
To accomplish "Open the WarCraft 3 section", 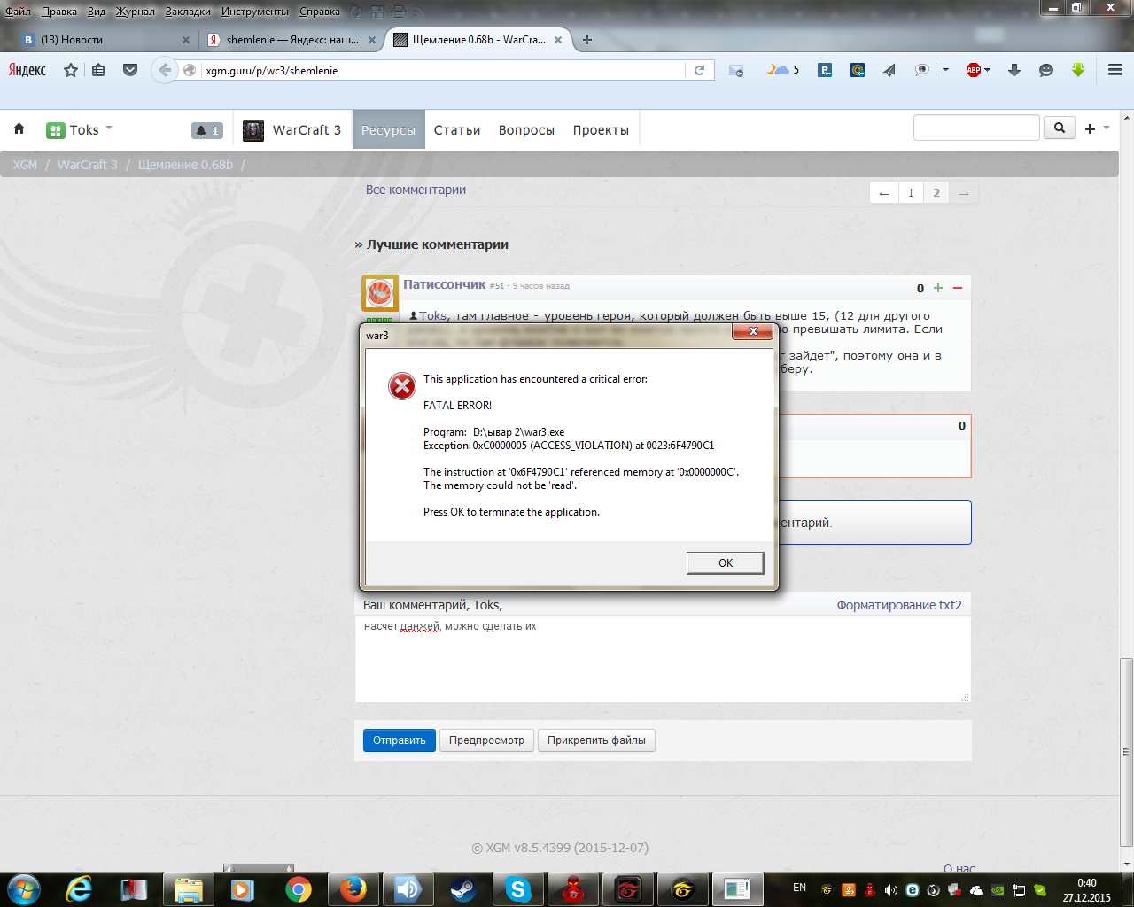I will coord(292,130).
